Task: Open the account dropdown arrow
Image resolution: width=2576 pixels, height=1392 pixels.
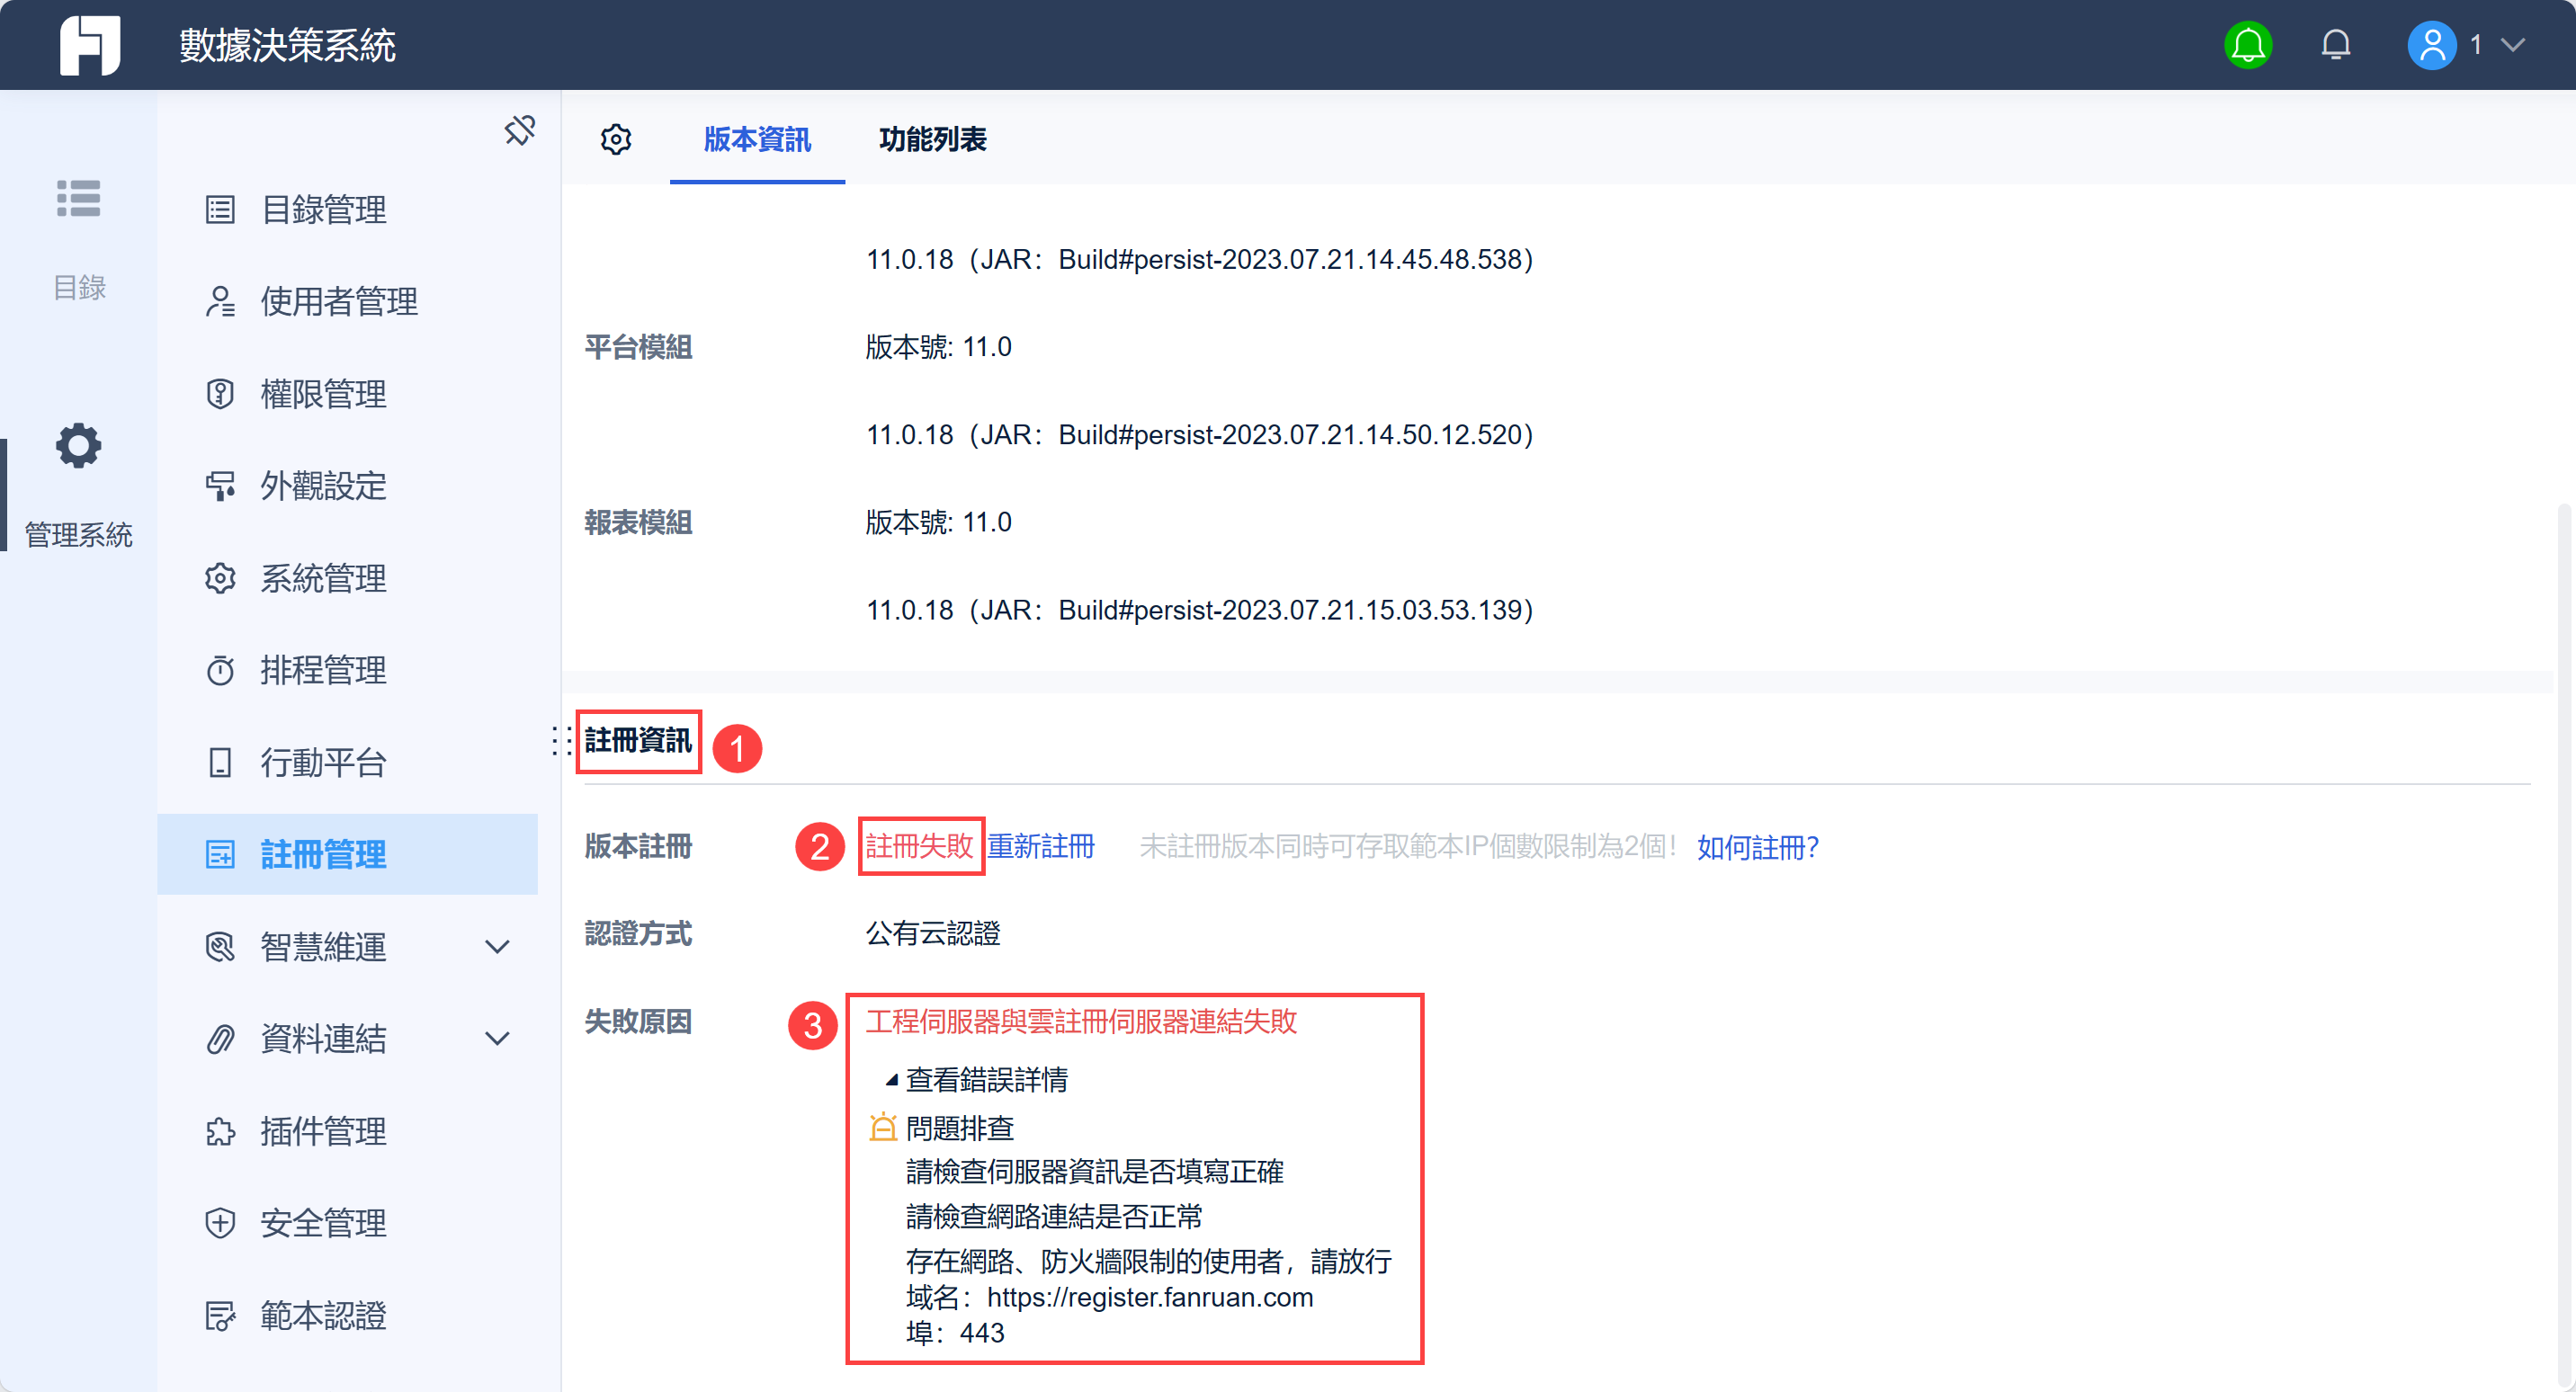Action: tap(2512, 45)
